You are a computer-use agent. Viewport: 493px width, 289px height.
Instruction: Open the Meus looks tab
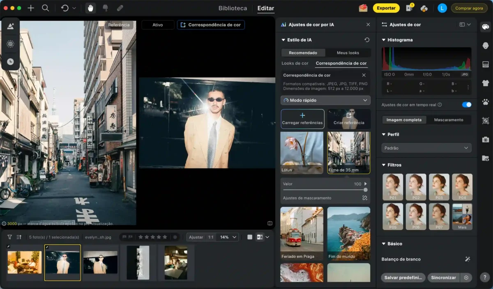point(348,53)
